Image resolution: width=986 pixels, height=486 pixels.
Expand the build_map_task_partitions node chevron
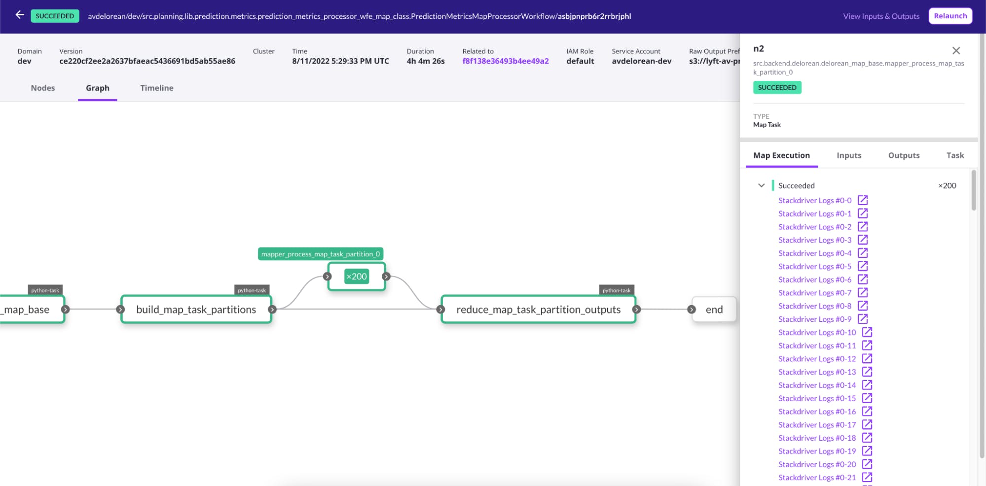(x=272, y=309)
